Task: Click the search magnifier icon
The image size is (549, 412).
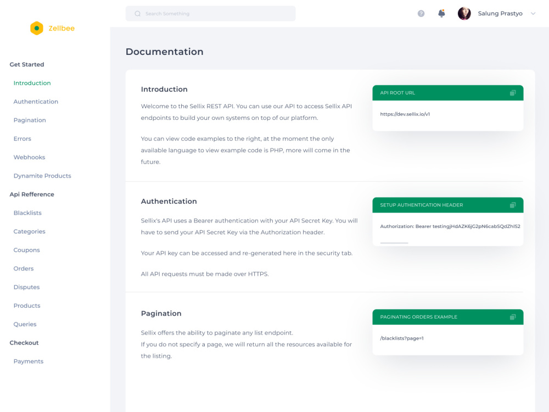Action: [138, 14]
